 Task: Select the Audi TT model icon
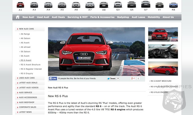(x=159, y=5)
